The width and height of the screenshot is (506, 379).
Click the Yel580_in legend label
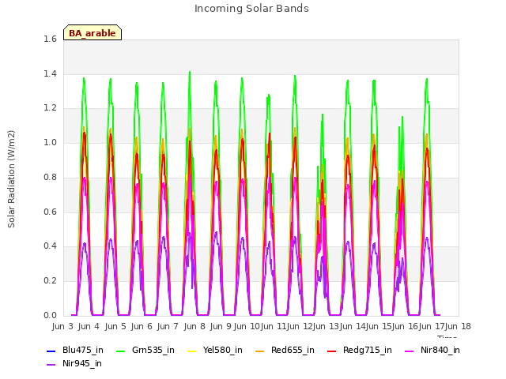[x=222, y=350]
